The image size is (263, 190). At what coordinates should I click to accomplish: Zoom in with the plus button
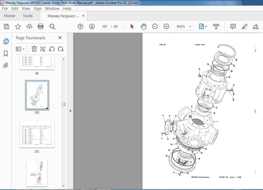click(x=166, y=27)
